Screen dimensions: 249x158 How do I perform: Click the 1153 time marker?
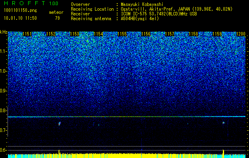[75, 34]
